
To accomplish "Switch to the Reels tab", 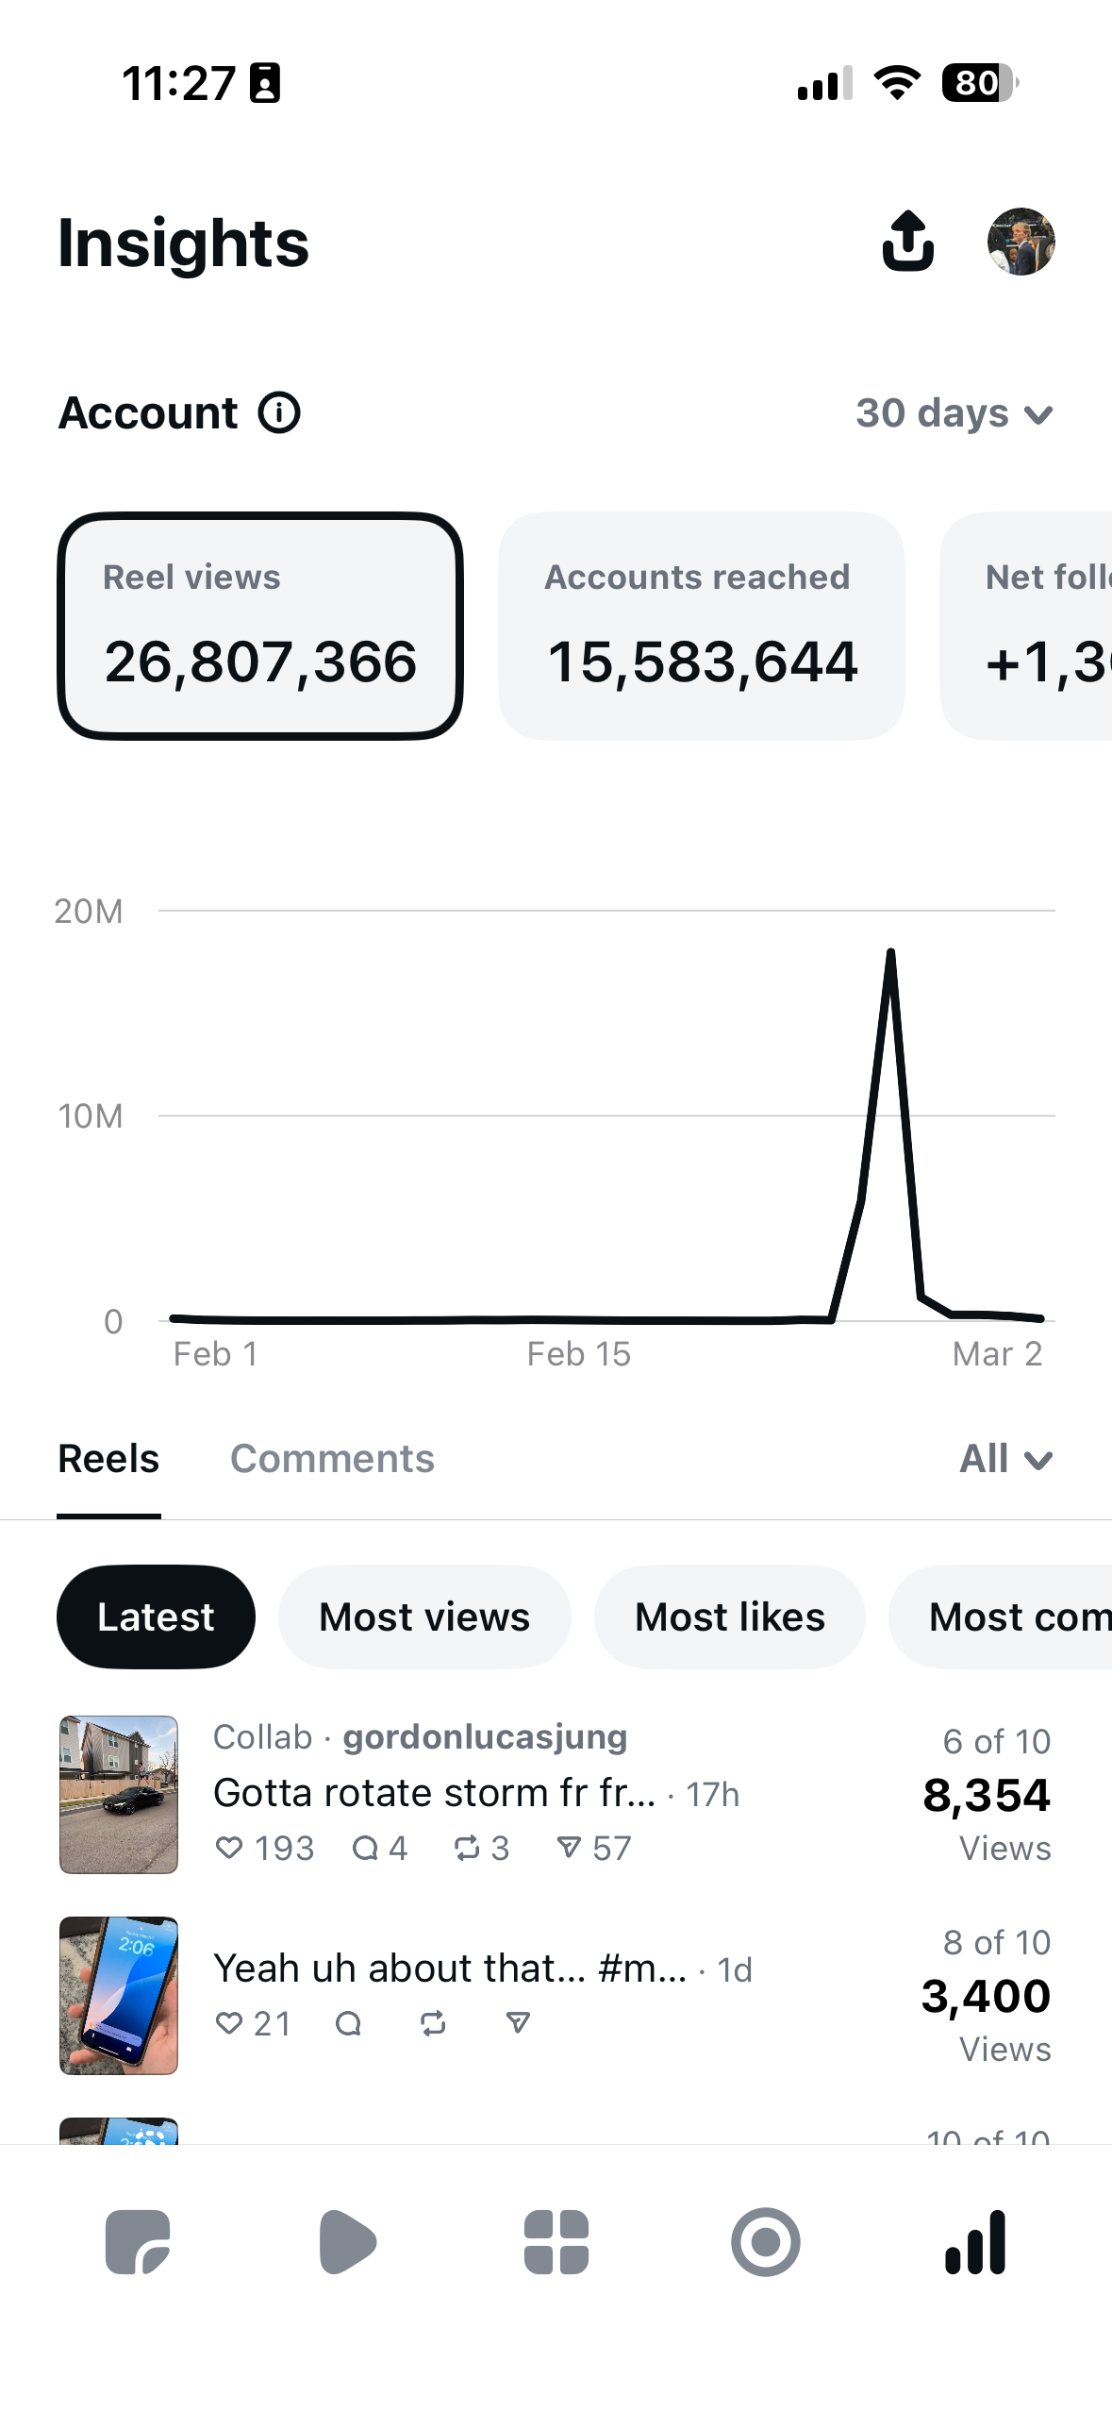I will pos(108,1459).
